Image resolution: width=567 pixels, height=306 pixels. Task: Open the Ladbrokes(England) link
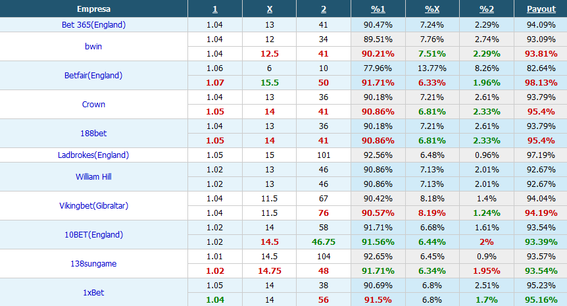point(93,155)
